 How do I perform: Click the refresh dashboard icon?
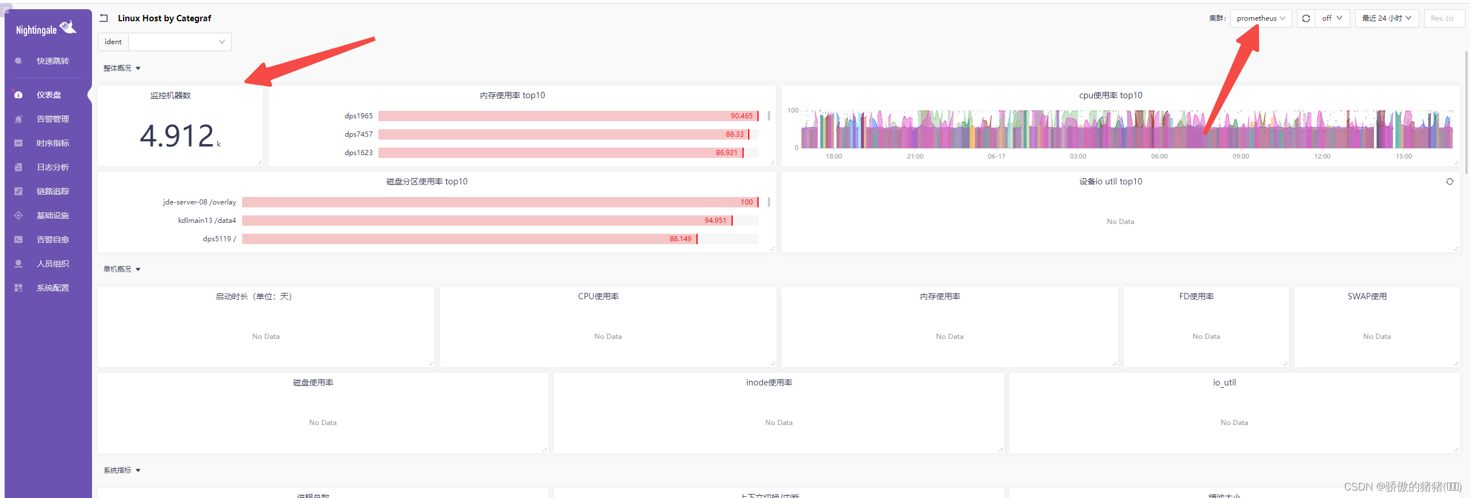[x=1306, y=18]
